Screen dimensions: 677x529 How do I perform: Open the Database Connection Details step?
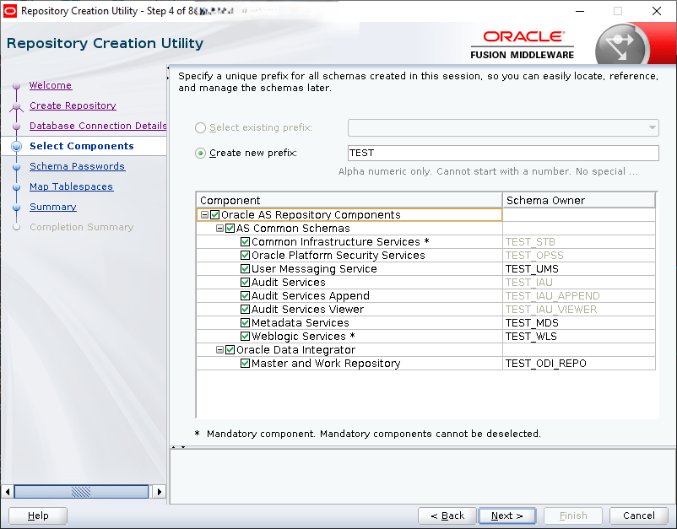(x=98, y=126)
